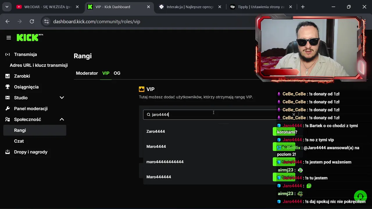Collapse the Społeczność submenu chevron
Image resolution: width=372 pixels, height=209 pixels.
(62, 119)
